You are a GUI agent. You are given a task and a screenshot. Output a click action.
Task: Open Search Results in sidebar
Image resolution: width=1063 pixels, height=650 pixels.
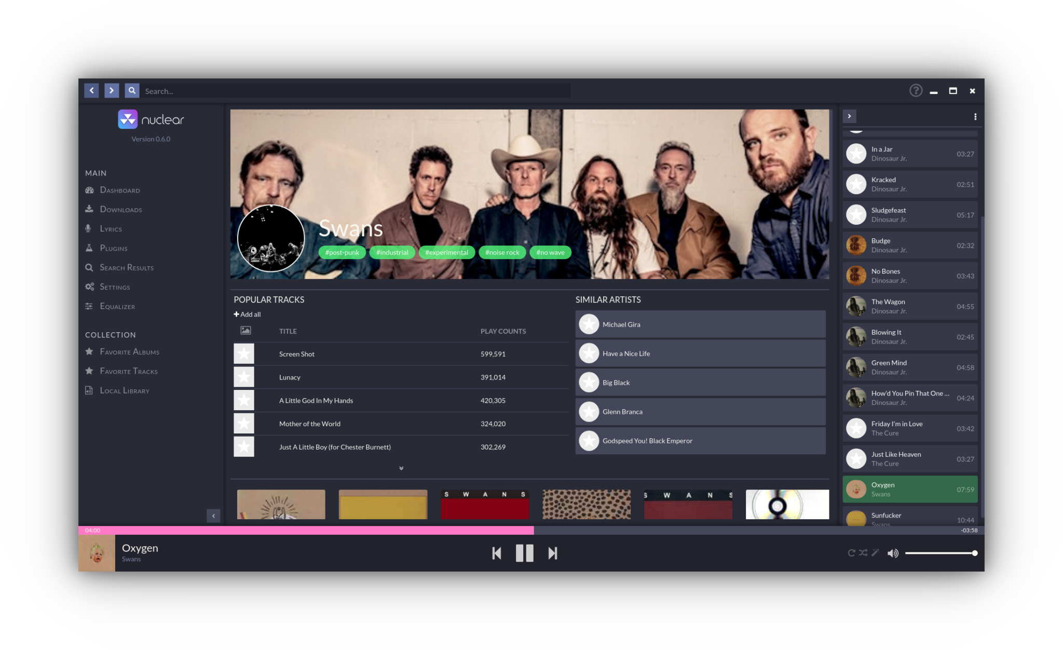coord(127,267)
